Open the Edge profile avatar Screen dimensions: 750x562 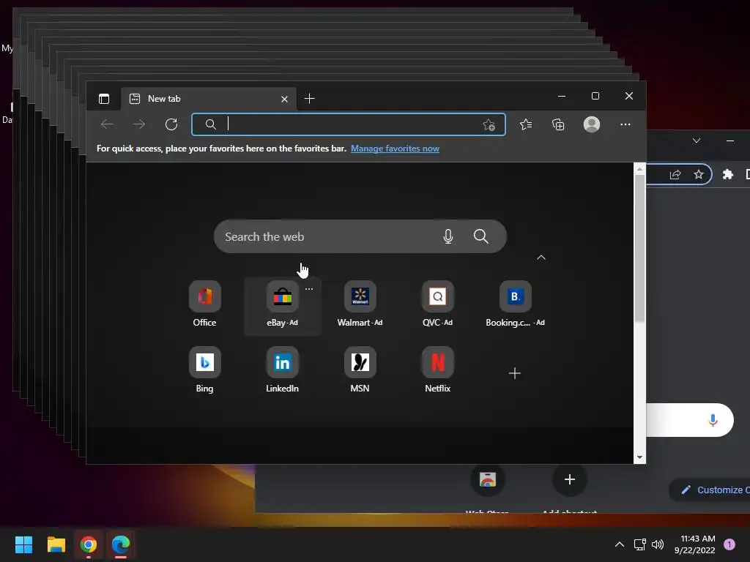click(x=592, y=124)
